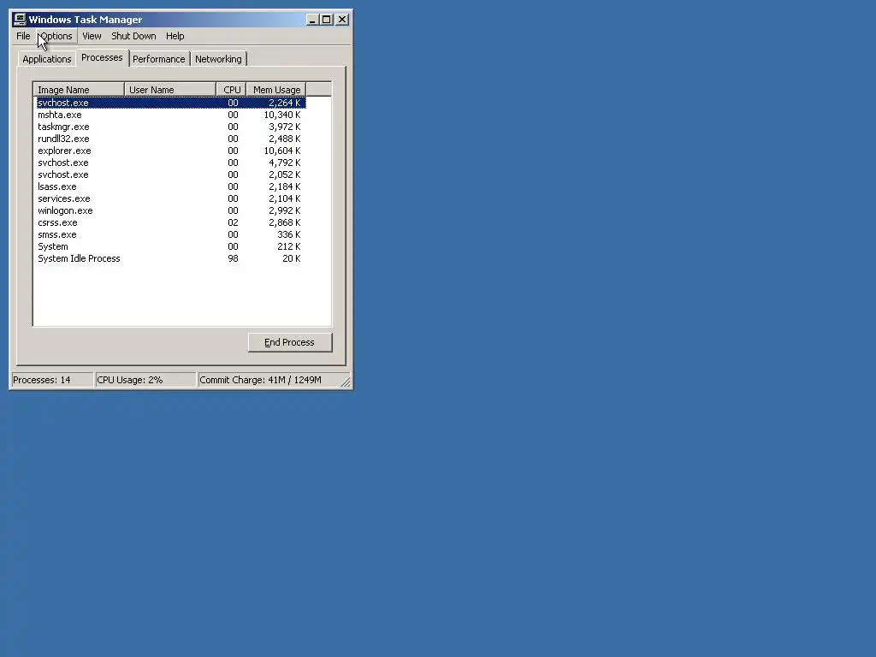
Task: Select svchost.exe using 2,052 K
Action: pyautogui.click(x=171, y=175)
